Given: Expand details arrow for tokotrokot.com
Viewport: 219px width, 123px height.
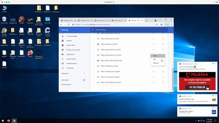Looking at the screenshot, I should click(x=153, y=39).
